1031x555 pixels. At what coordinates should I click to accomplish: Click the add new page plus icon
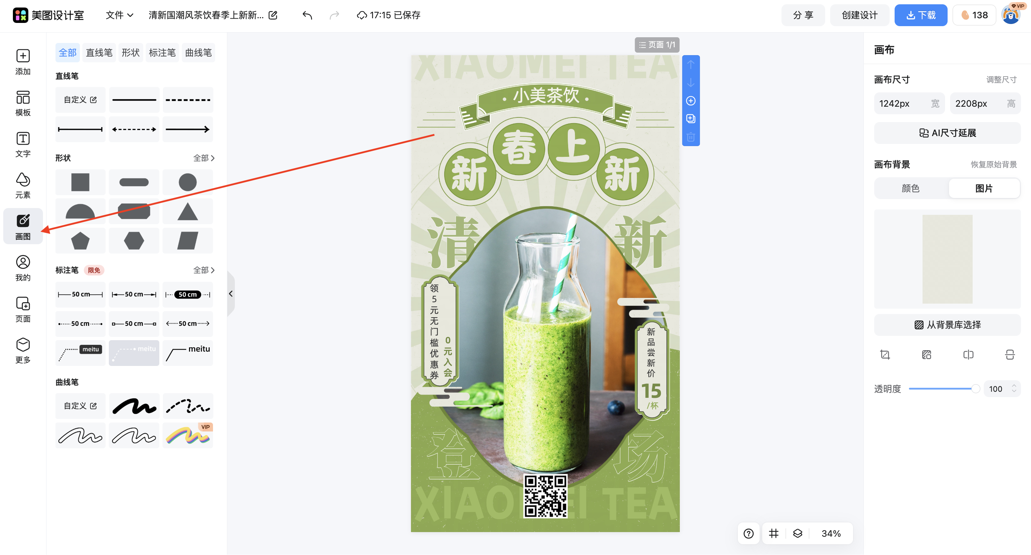[691, 101]
